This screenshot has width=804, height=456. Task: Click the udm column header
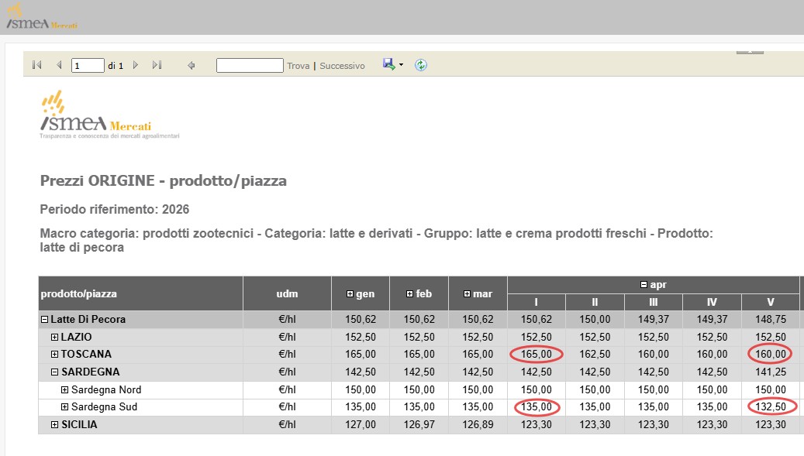point(287,293)
